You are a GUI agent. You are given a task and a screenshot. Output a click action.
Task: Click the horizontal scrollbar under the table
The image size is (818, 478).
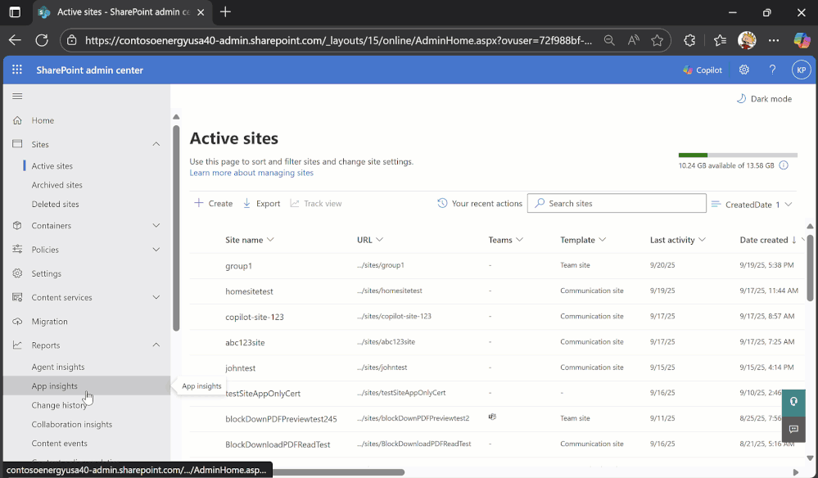pyautogui.click(x=338, y=472)
